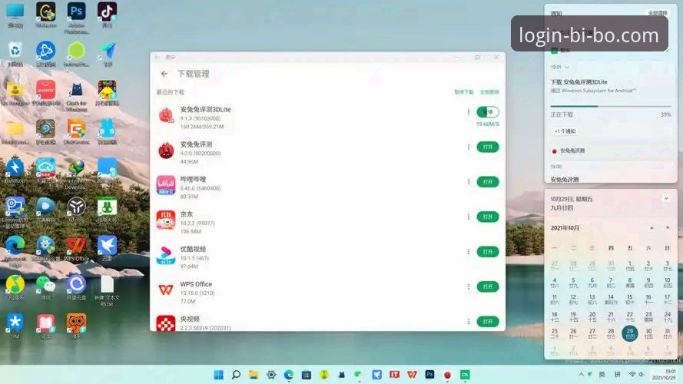Open the Recycle Bin desktop icon
The height and width of the screenshot is (384, 683).
click(x=15, y=55)
